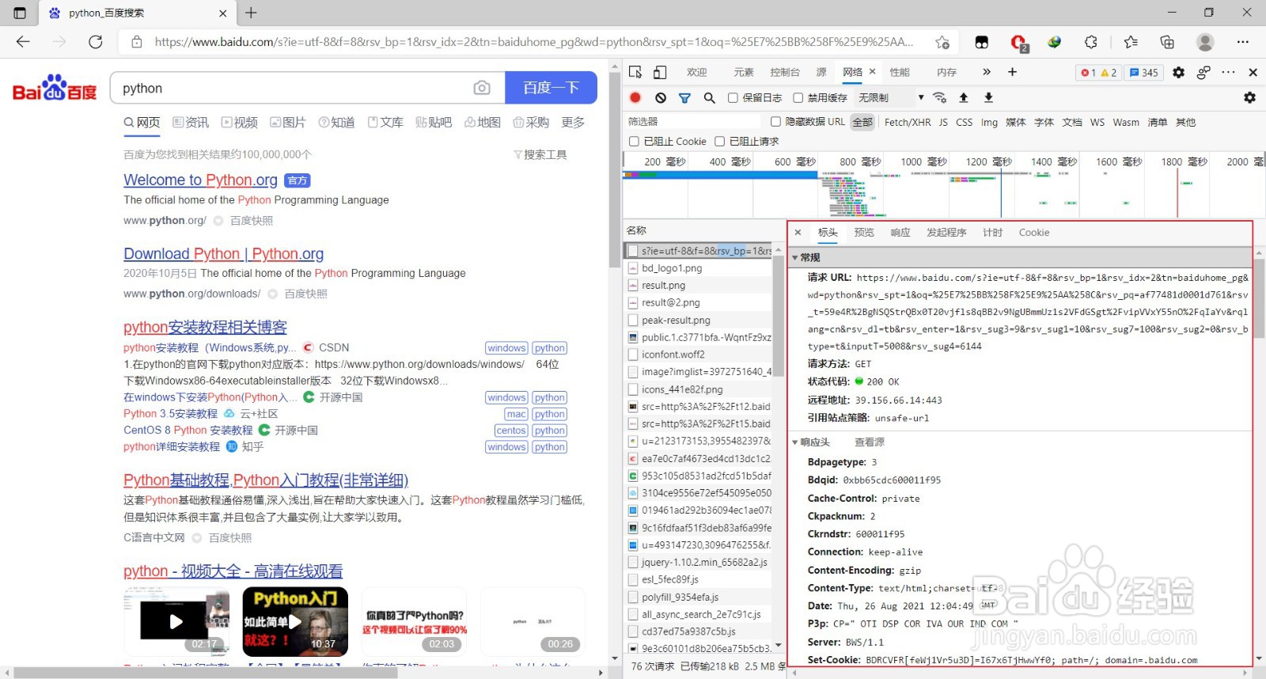Click 查看源 next to response headers
This screenshot has height=679, width=1266.
(870, 442)
